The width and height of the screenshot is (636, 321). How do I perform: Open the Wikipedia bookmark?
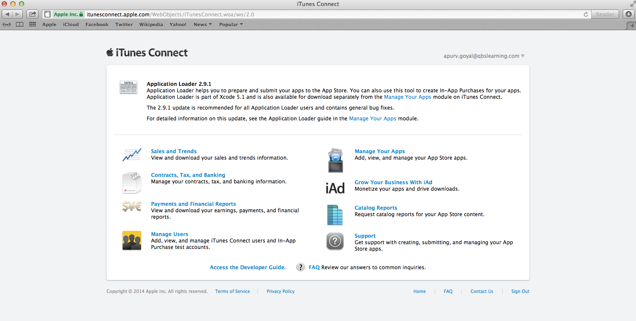tap(151, 25)
